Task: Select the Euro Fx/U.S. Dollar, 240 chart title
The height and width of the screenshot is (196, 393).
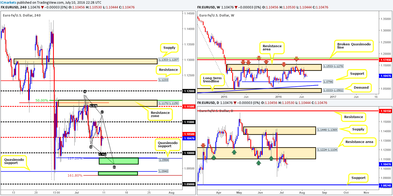Action: pyautogui.click(x=22, y=15)
